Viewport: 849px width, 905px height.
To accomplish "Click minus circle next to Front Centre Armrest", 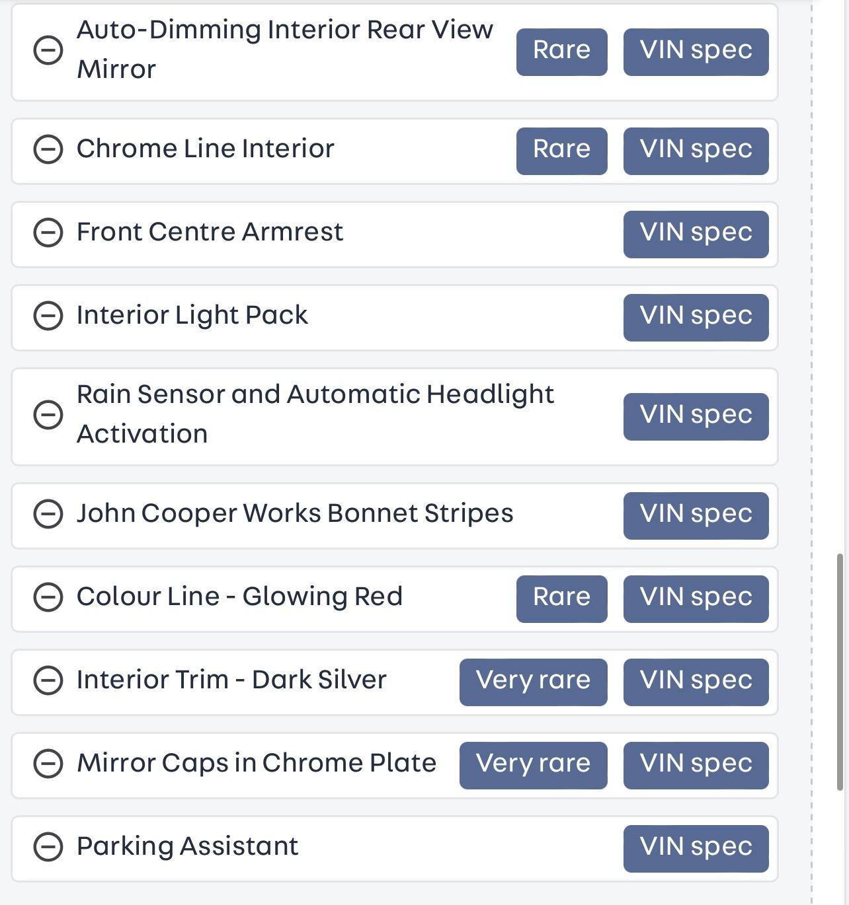I will [x=48, y=233].
